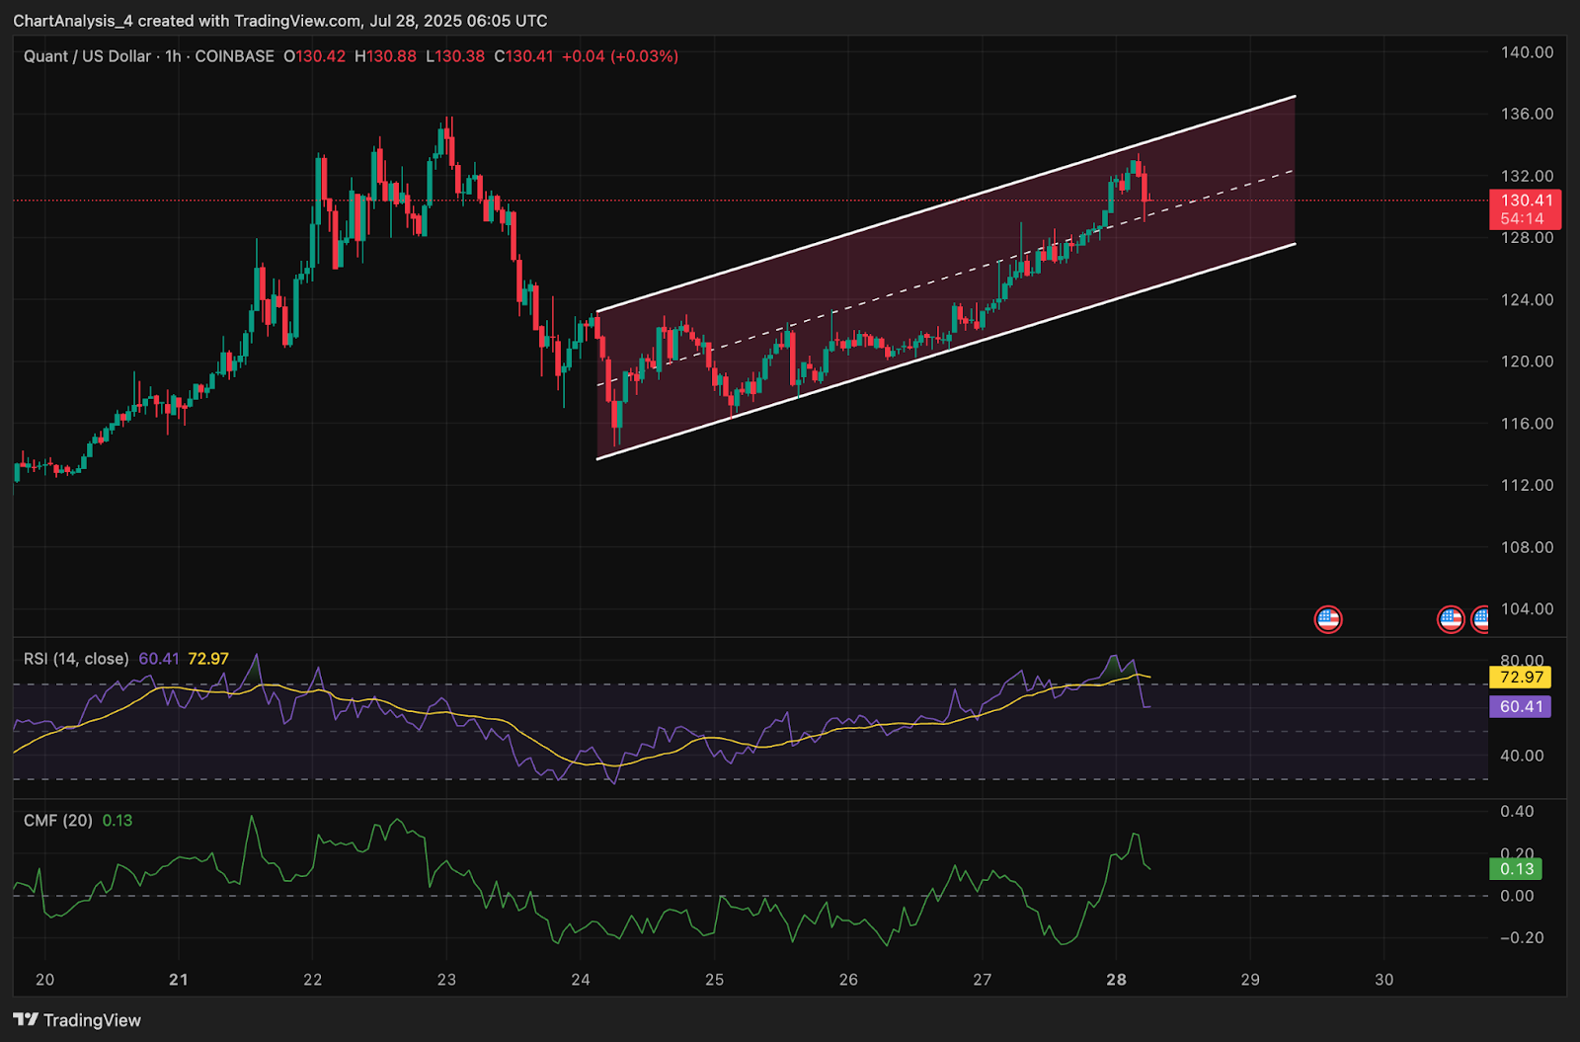The image size is (1580, 1042).
Task: Click the 1h timeframe label in legend
Action: tap(174, 56)
